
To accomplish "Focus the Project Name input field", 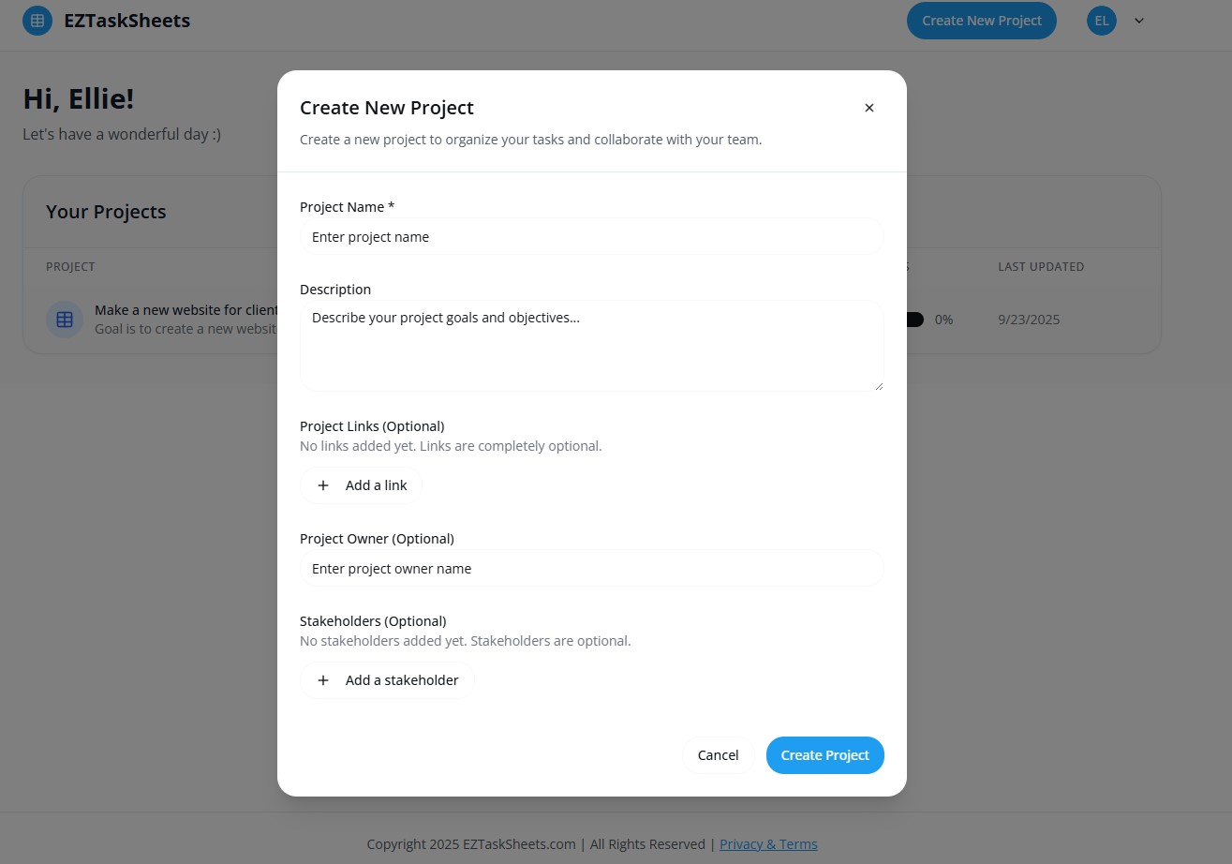I will click(x=591, y=237).
